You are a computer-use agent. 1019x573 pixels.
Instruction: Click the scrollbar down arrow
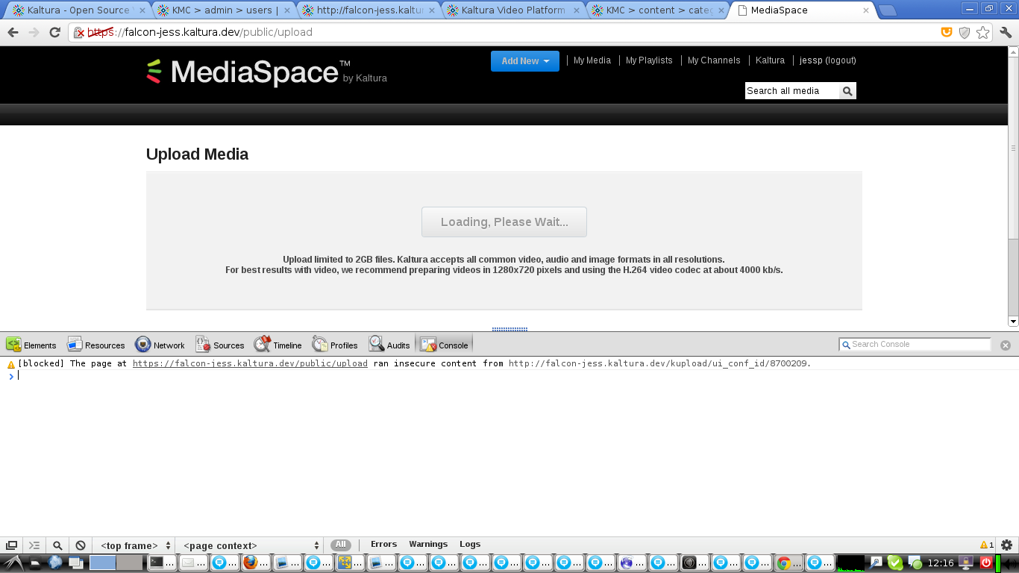pyautogui.click(x=1013, y=322)
